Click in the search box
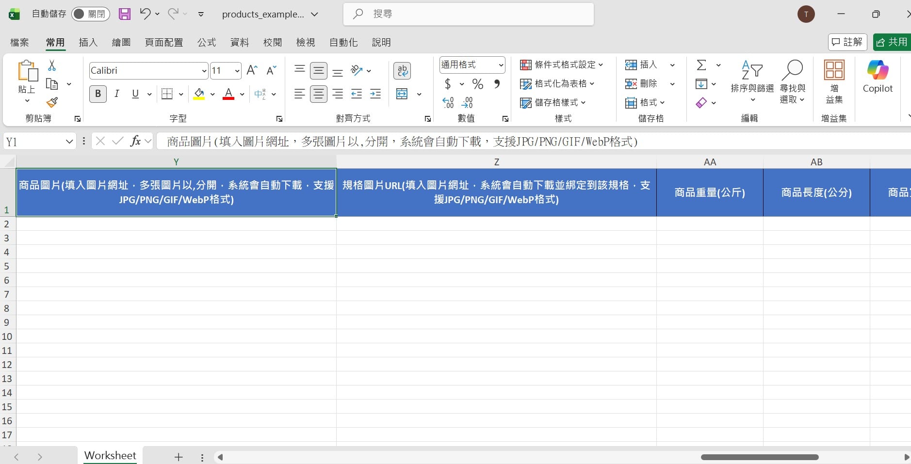The width and height of the screenshot is (911, 464). 469,14
